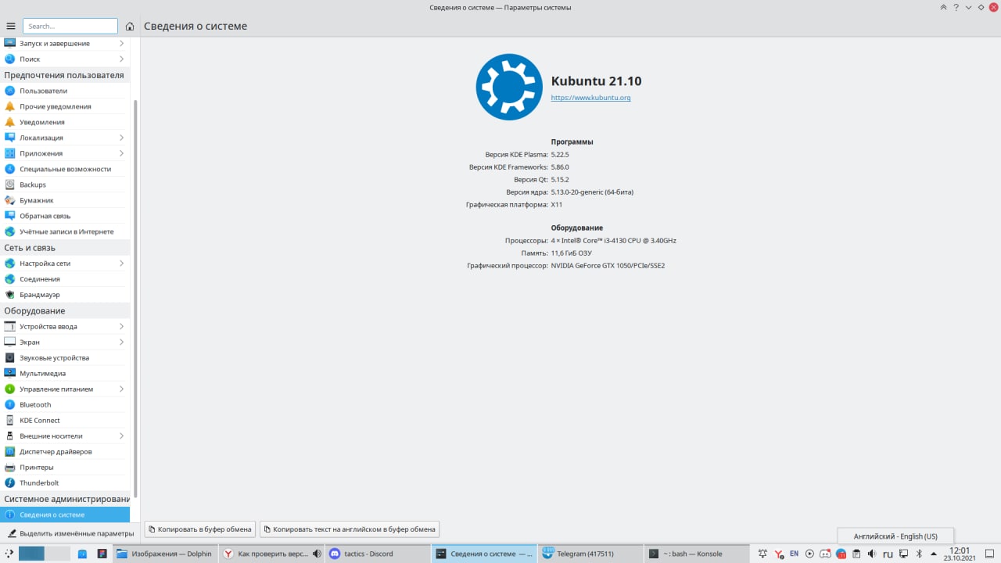Image resolution: width=1001 pixels, height=563 pixels.
Task: Expand Управление питанием submenu arrow
Action: [121, 389]
